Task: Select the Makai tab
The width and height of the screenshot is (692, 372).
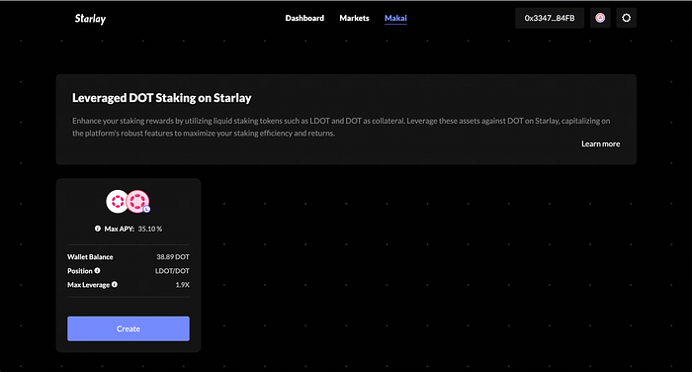Action: (x=395, y=18)
